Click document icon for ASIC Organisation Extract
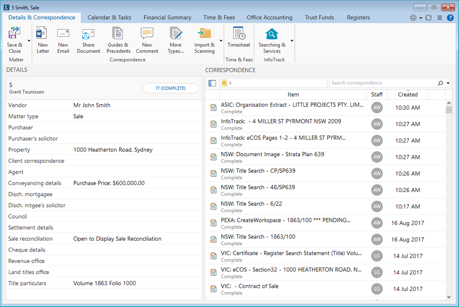Viewport: 459px width, 307px height. [x=213, y=108]
